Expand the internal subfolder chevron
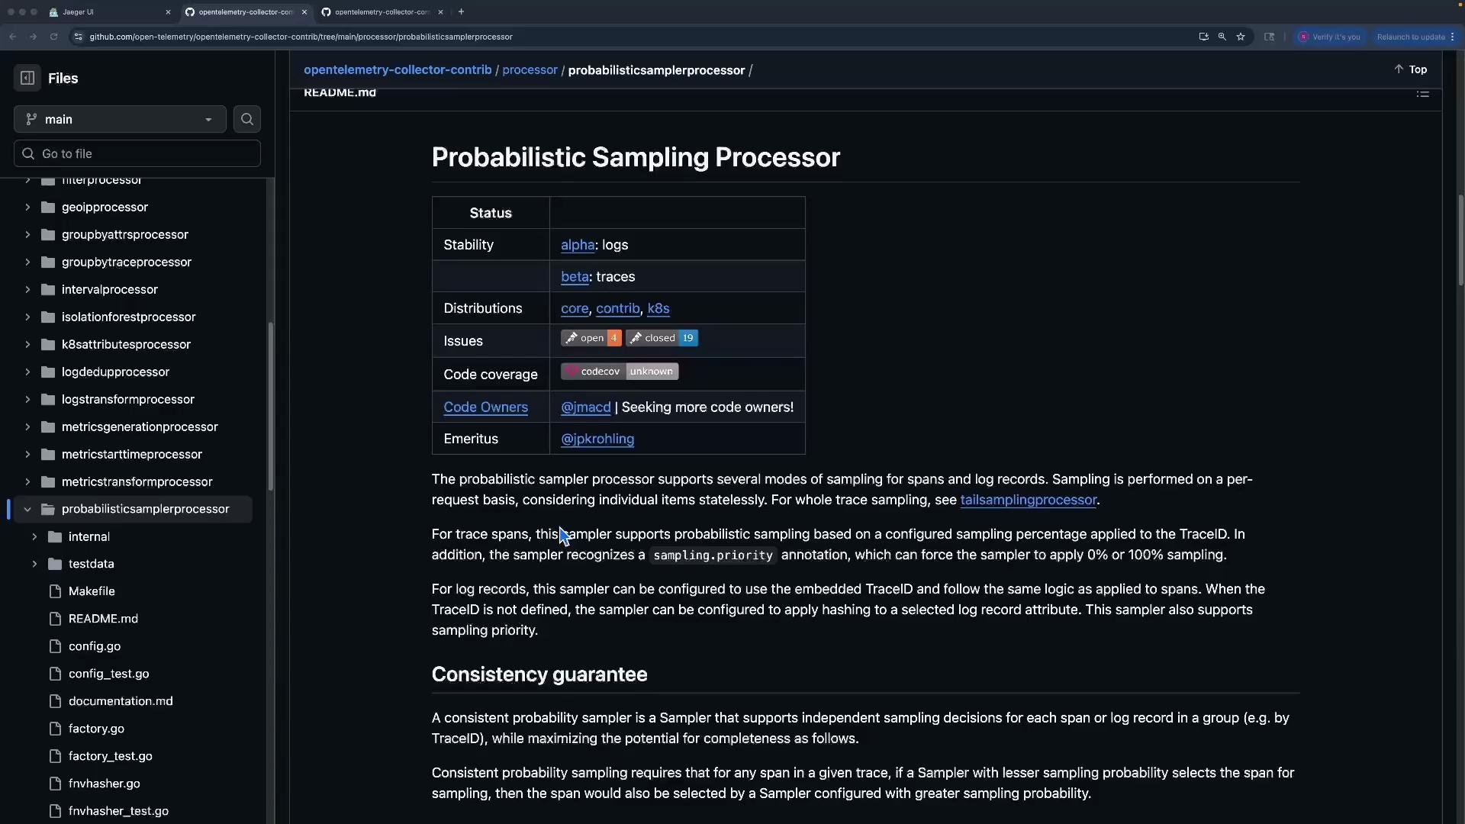The width and height of the screenshot is (1465, 824). click(34, 536)
